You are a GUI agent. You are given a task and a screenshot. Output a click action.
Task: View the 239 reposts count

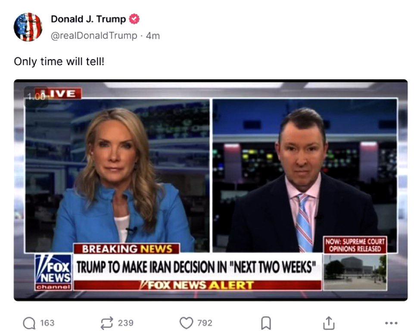point(125,323)
